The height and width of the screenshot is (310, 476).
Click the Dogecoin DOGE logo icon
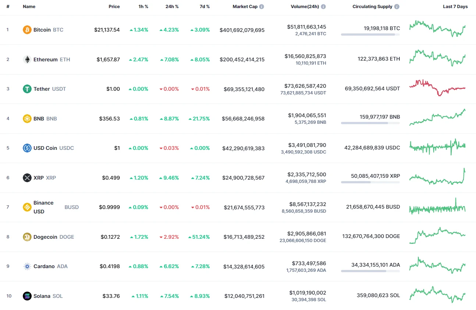[x=27, y=237]
